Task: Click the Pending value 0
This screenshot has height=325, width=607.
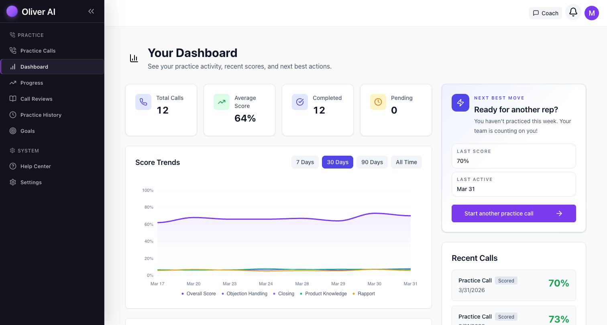Action: tap(394, 110)
